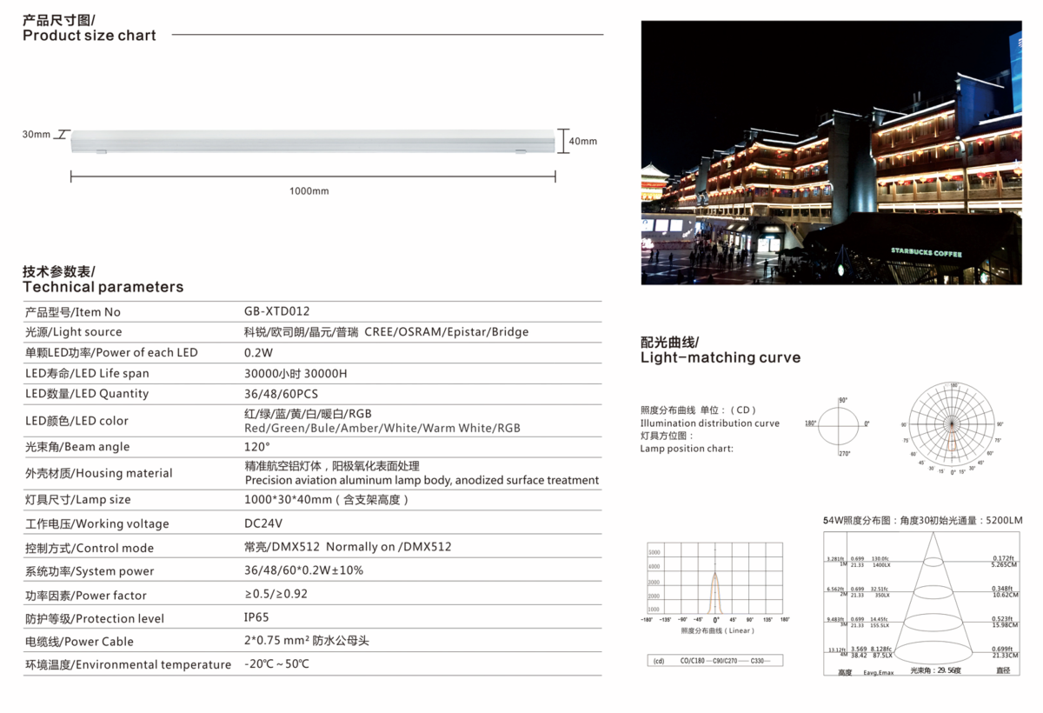
Task: Click the polar light distribution diagram
Action: pyautogui.click(x=953, y=428)
